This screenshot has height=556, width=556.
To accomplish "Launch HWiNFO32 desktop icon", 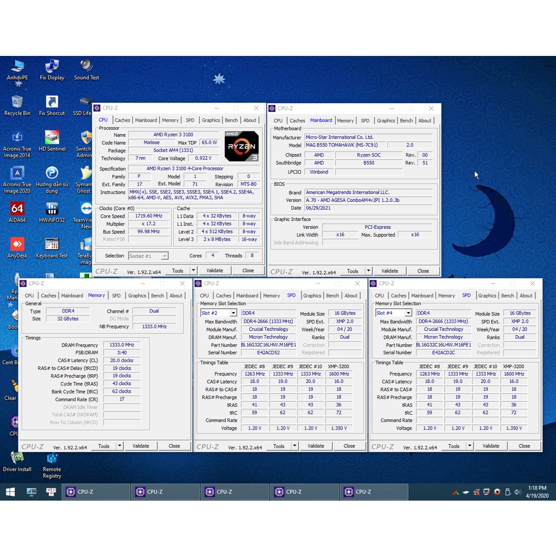I will tap(52, 212).
